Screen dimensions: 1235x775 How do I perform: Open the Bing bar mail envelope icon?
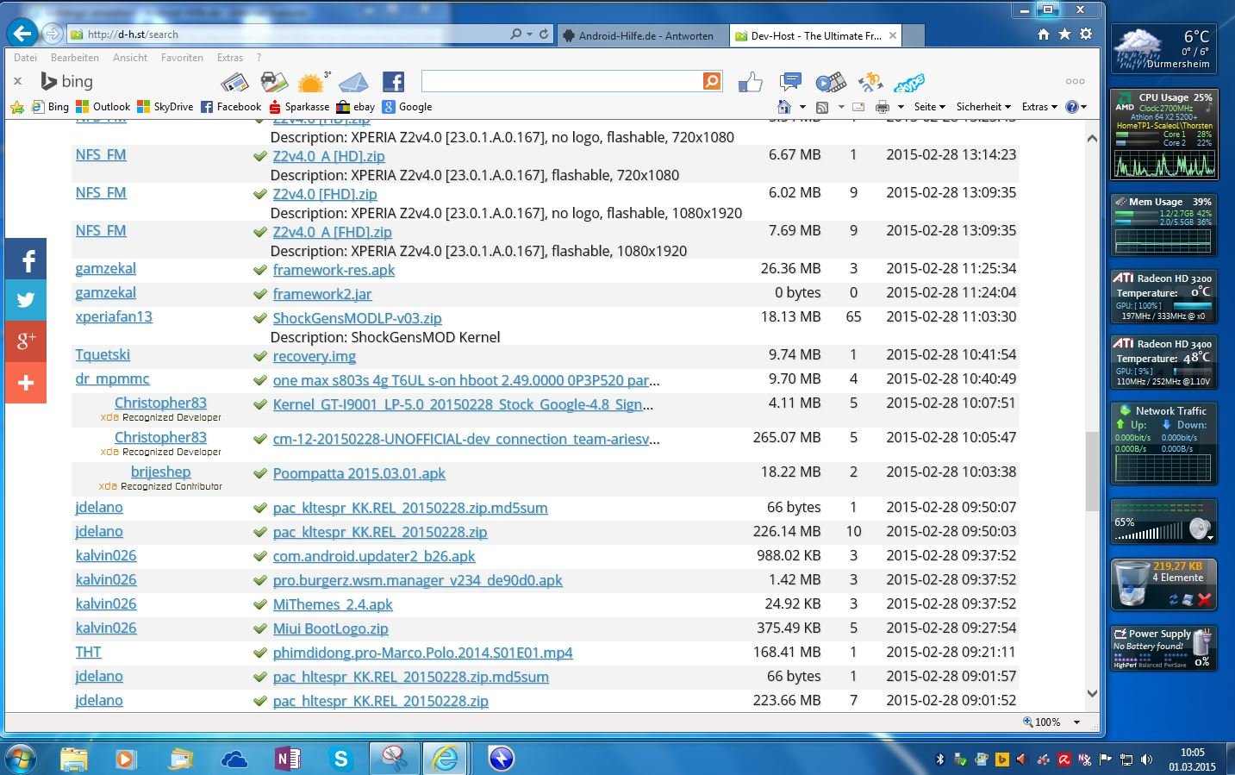coord(353,82)
